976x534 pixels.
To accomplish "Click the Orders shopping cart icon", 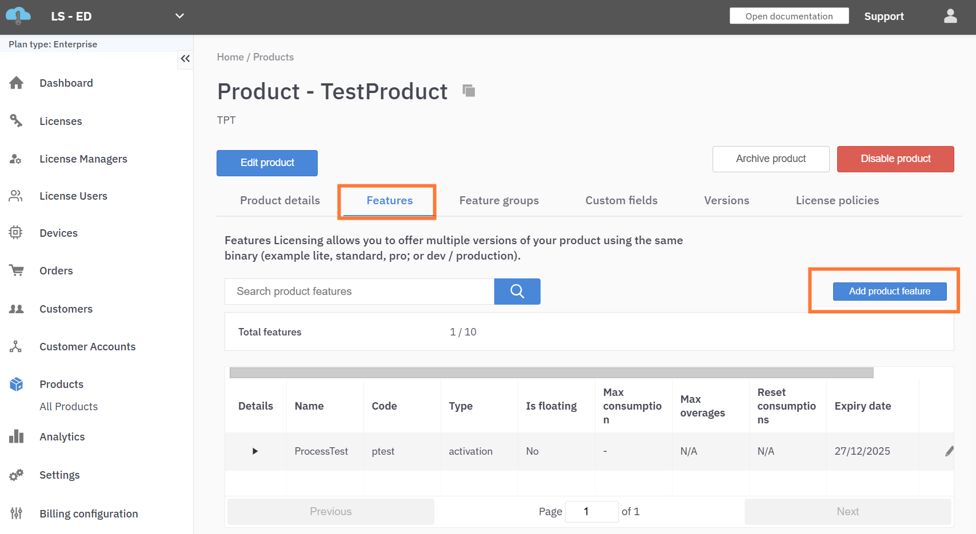I will 16,270.
